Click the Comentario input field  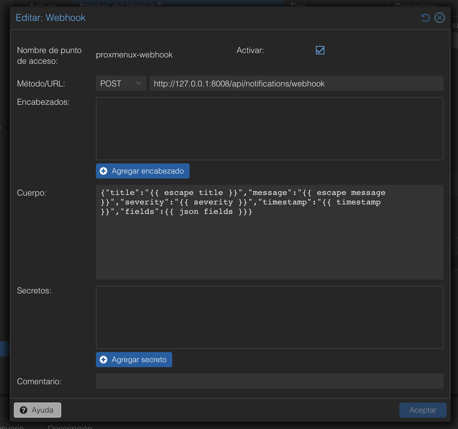coord(270,381)
